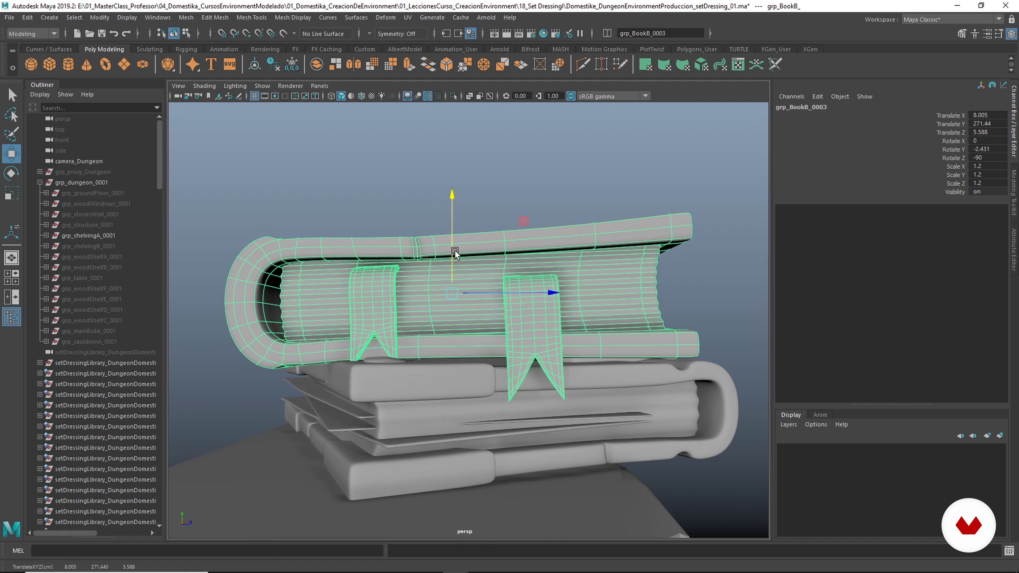The height and width of the screenshot is (573, 1019).
Task: Open the Modeling menu set dropdown
Action: coord(33,34)
